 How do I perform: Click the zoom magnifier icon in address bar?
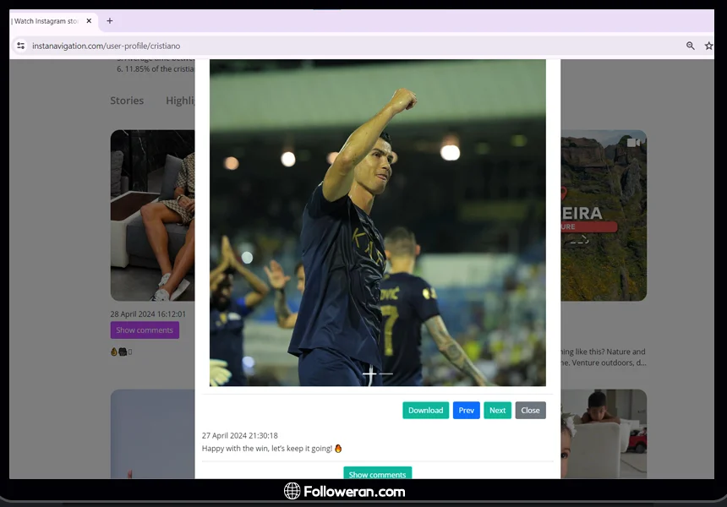pos(691,46)
